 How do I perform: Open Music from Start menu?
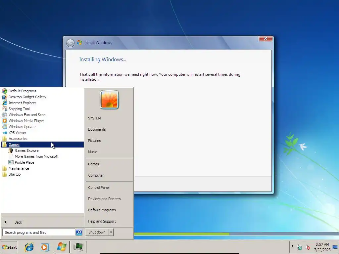pyautogui.click(x=93, y=152)
